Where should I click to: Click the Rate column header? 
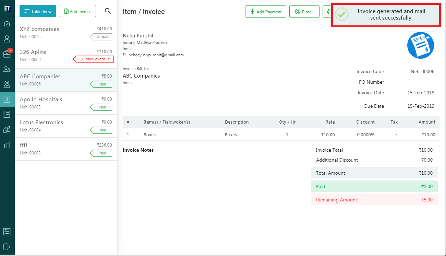click(x=330, y=122)
